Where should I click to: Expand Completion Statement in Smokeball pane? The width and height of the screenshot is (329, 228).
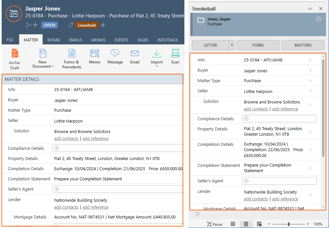coord(310,168)
